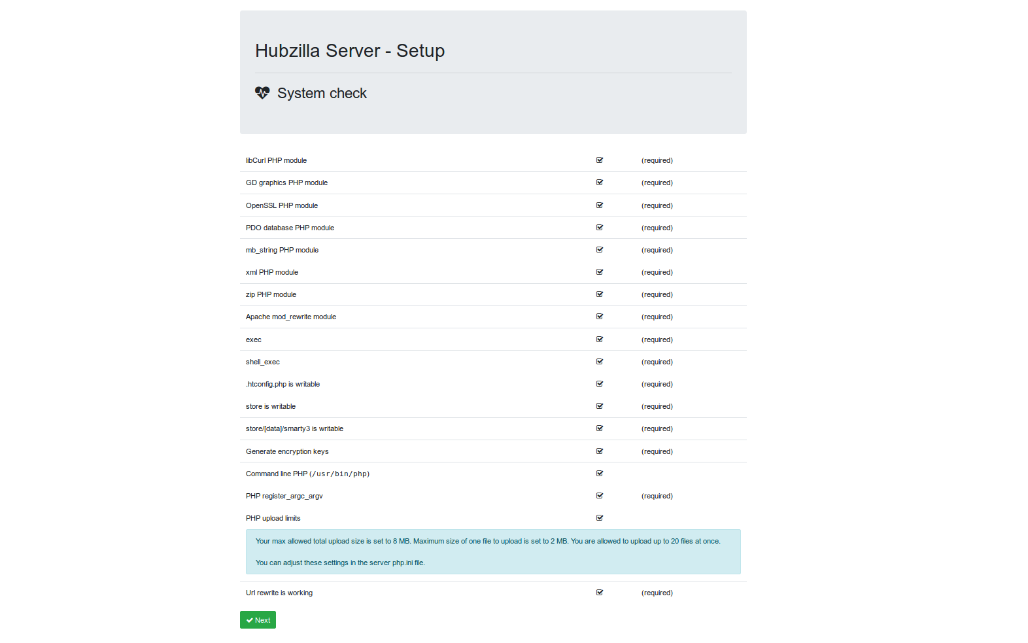Click check icon for zip PHP module
The image size is (1028, 643).
pos(600,294)
